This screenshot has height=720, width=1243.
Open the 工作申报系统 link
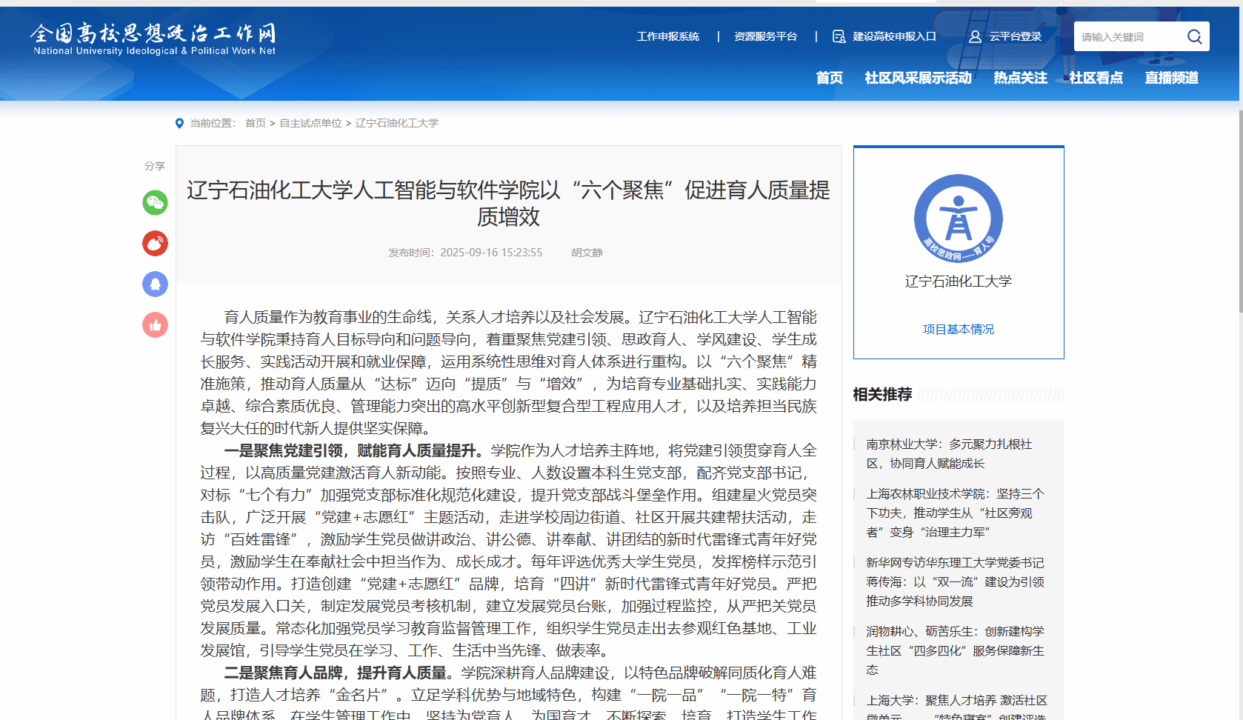(667, 36)
